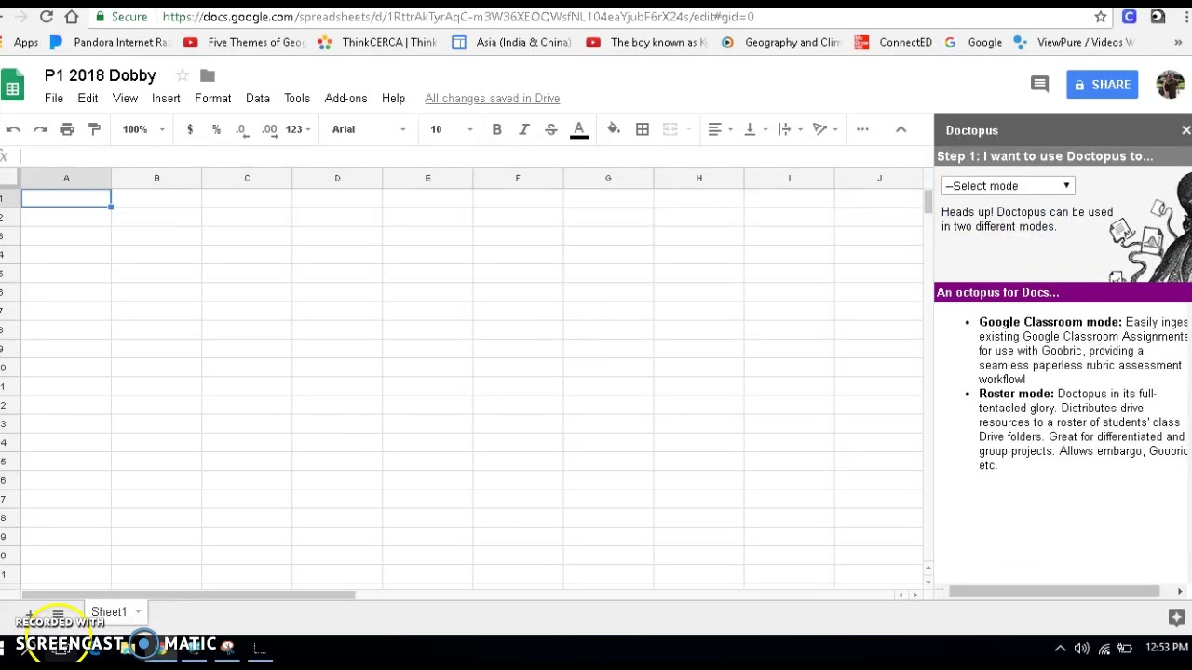Open the Help menu
Image resolution: width=1192 pixels, height=670 pixels.
point(393,98)
